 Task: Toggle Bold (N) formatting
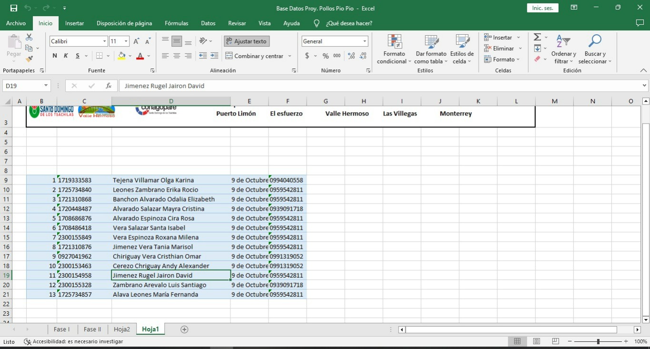point(55,56)
